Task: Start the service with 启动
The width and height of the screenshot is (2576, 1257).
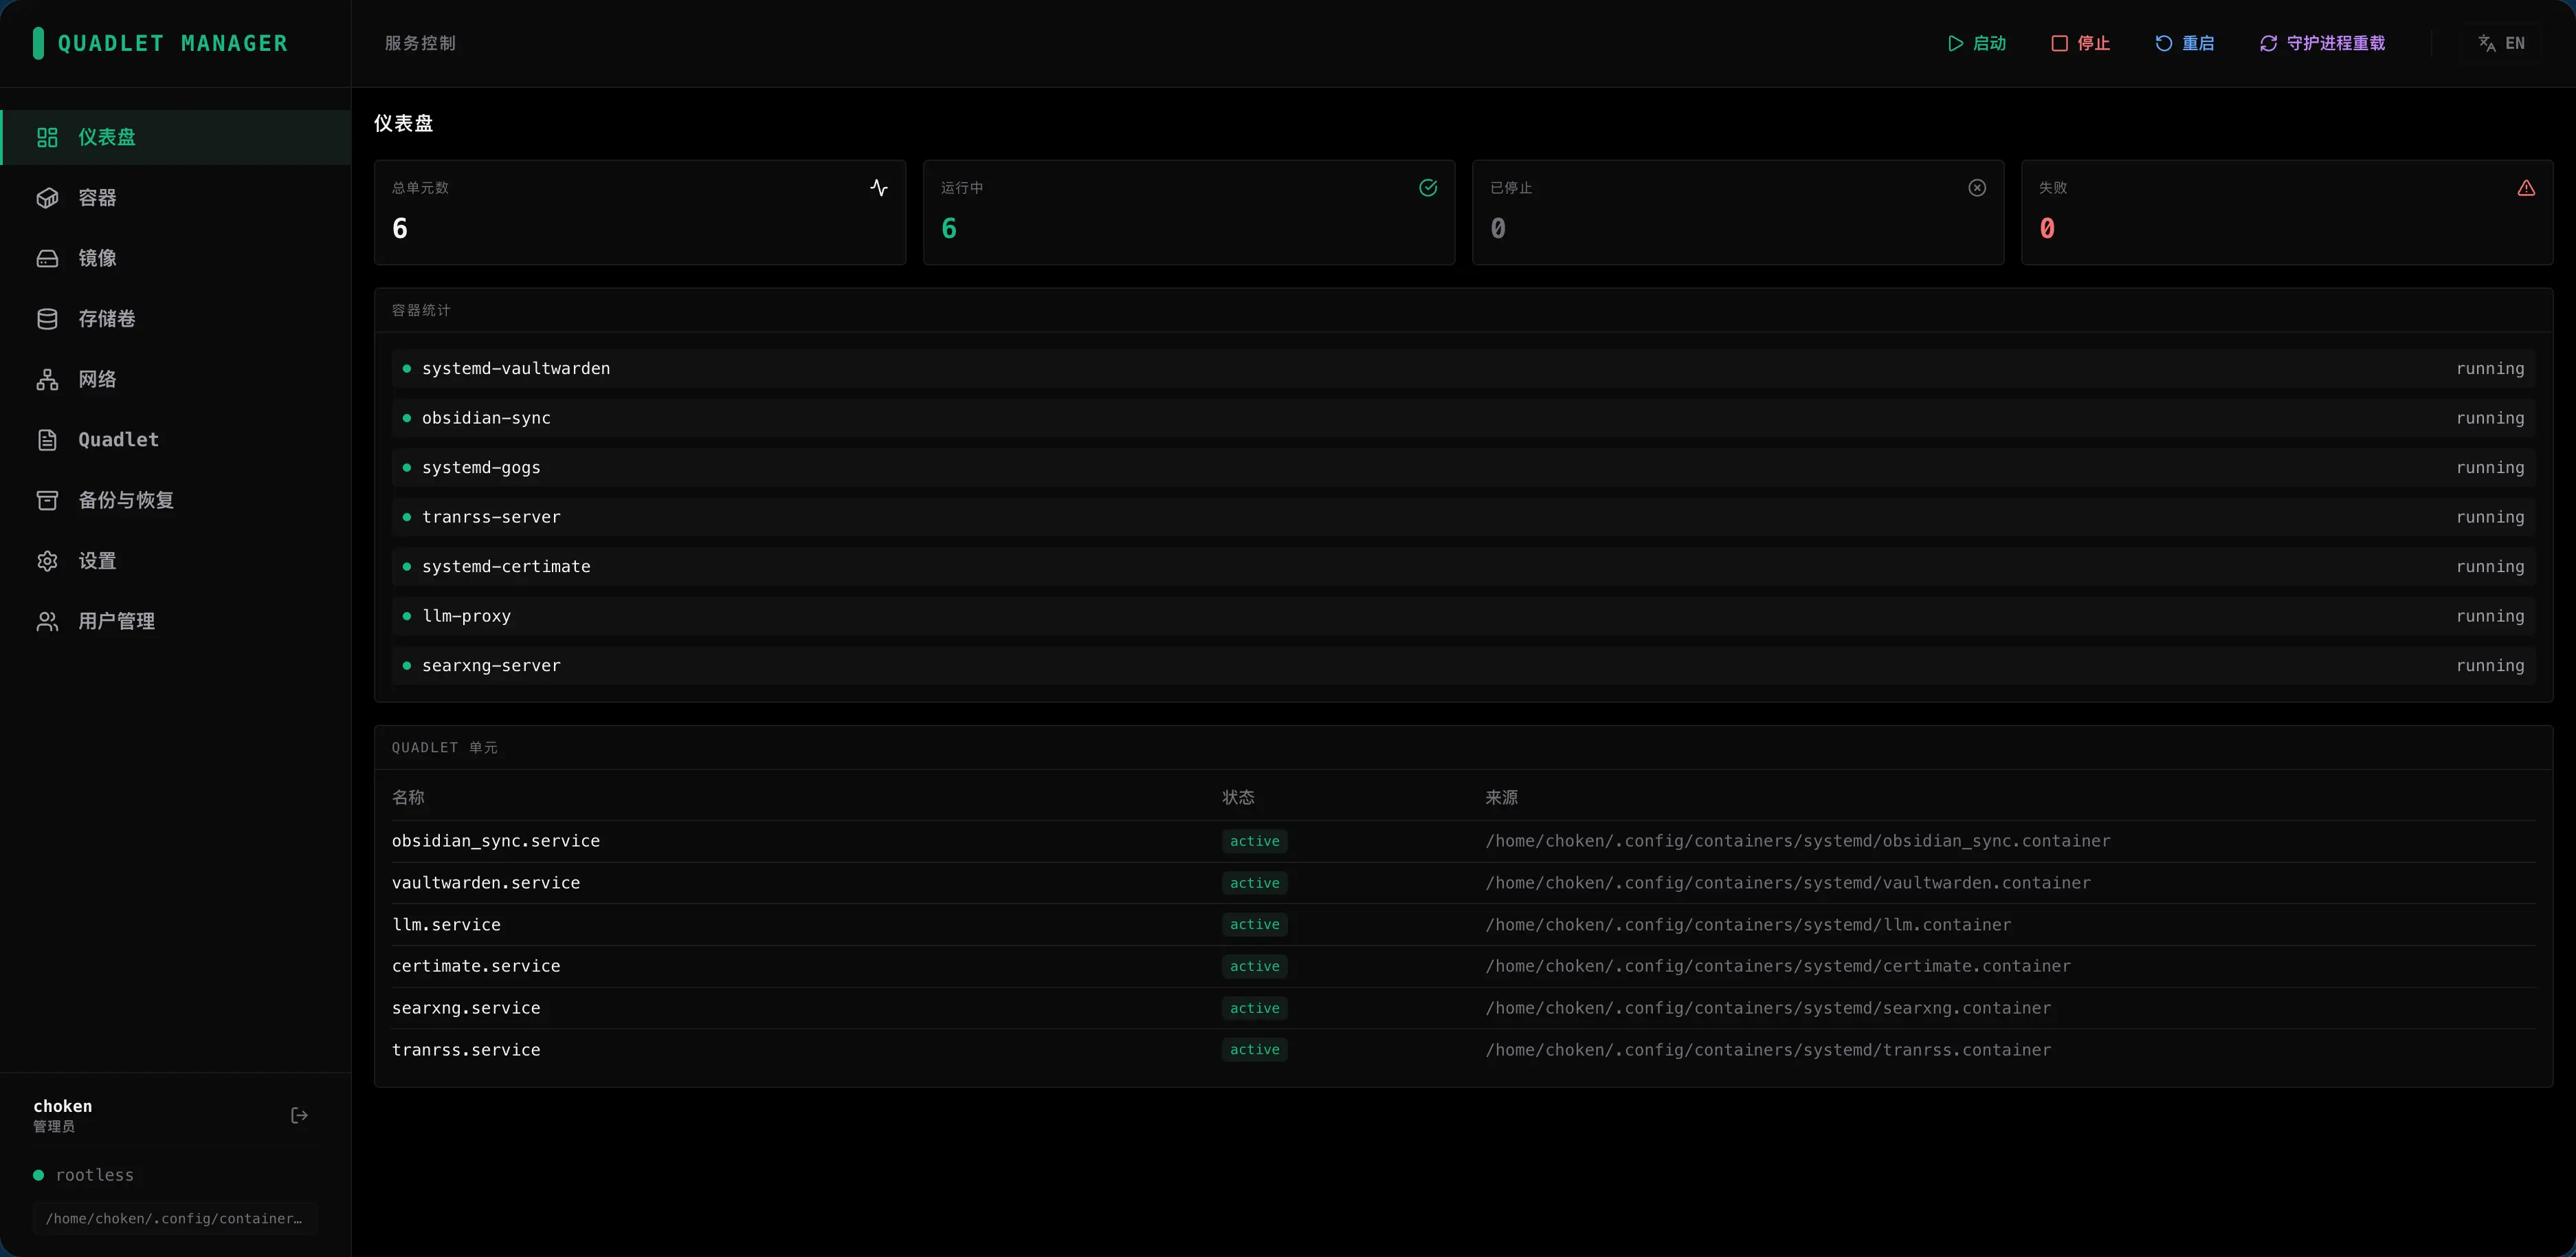Action: (x=1976, y=43)
